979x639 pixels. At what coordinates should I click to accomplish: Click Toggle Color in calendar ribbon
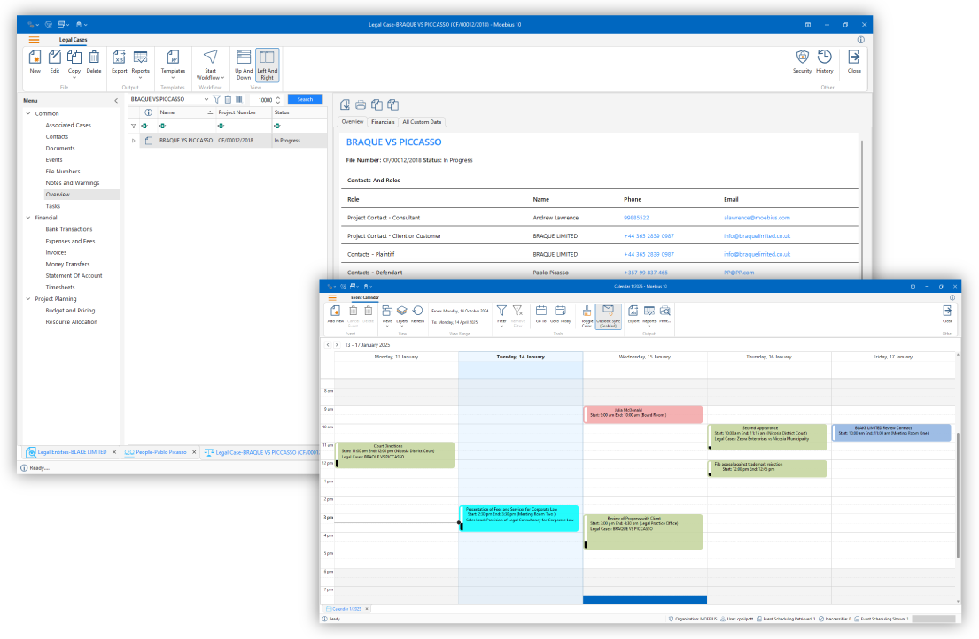pyautogui.click(x=586, y=315)
